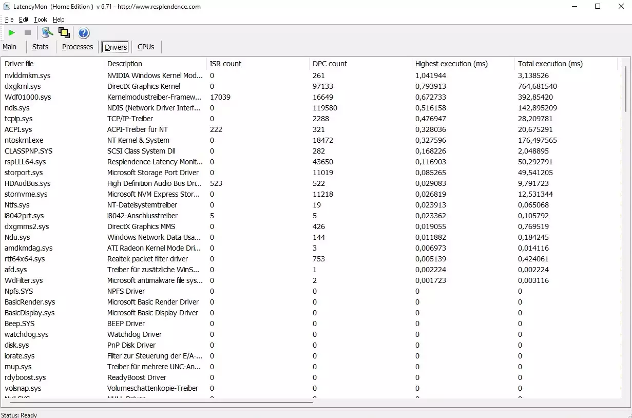
Task: Click the gray stop monitor icon
Action: [28, 33]
